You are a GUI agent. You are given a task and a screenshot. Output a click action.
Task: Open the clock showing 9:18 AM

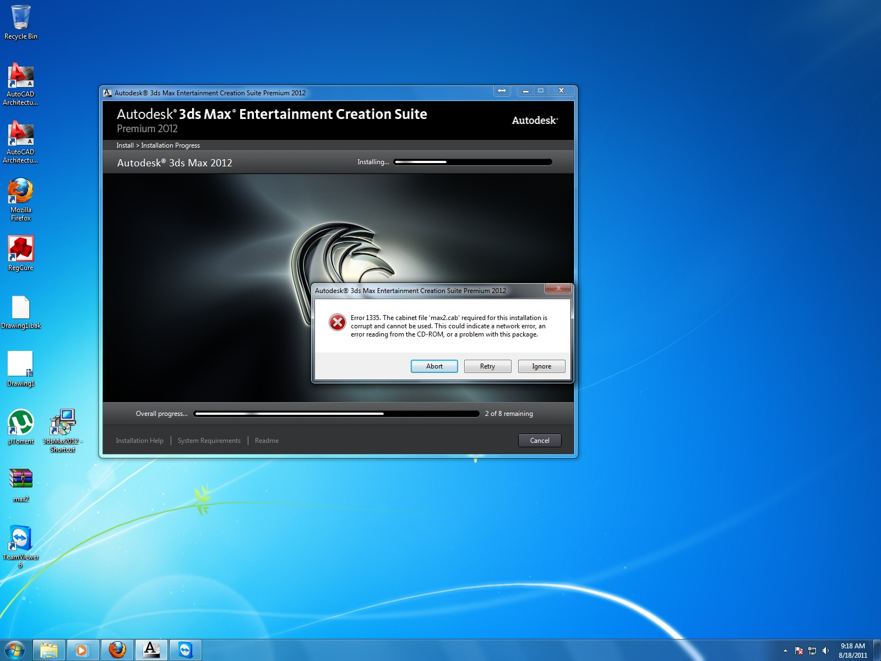click(852, 651)
